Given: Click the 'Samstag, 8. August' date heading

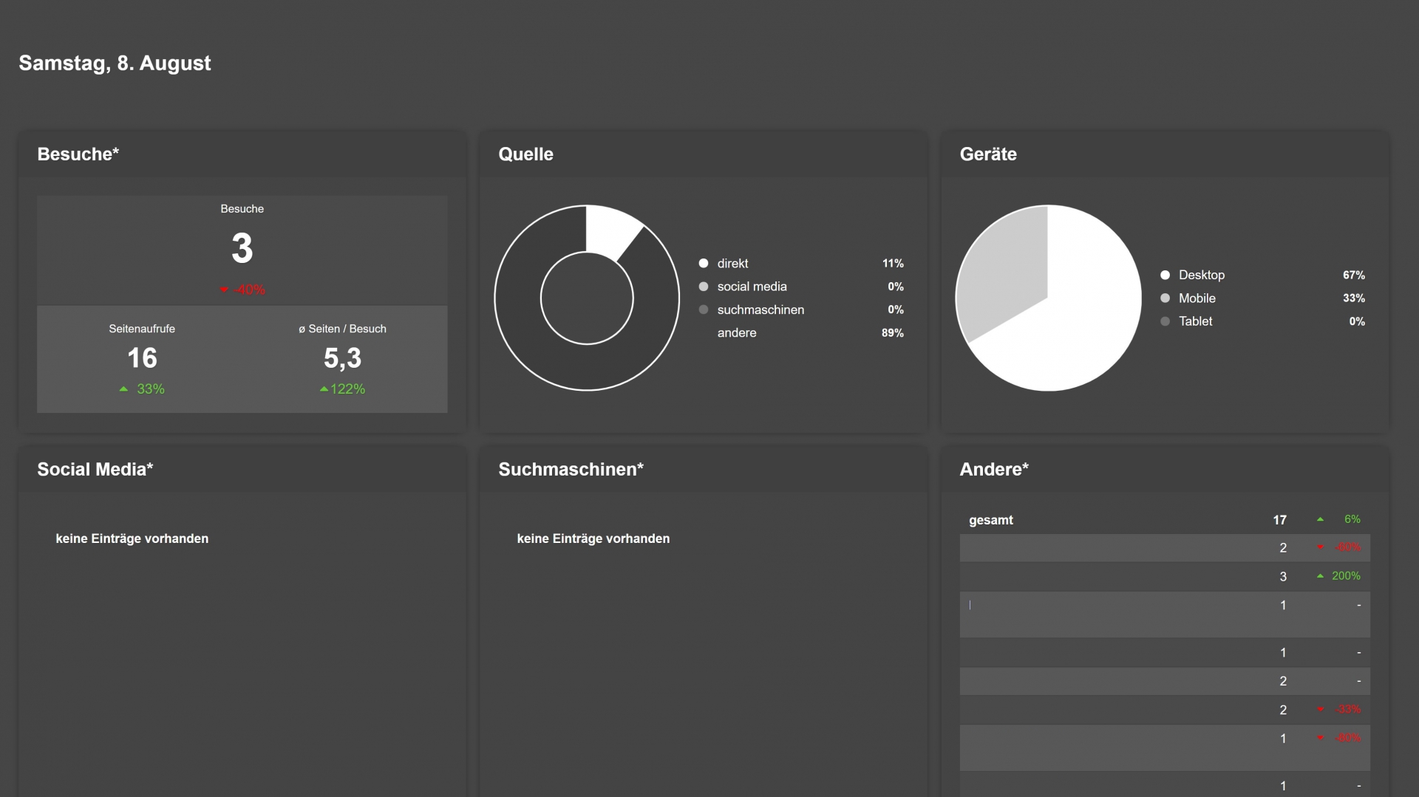Looking at the screenshot, I should tap(115, 64).
